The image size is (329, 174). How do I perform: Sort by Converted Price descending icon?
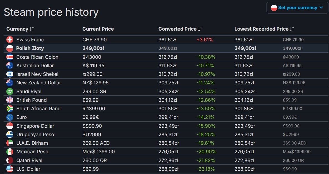200,29
